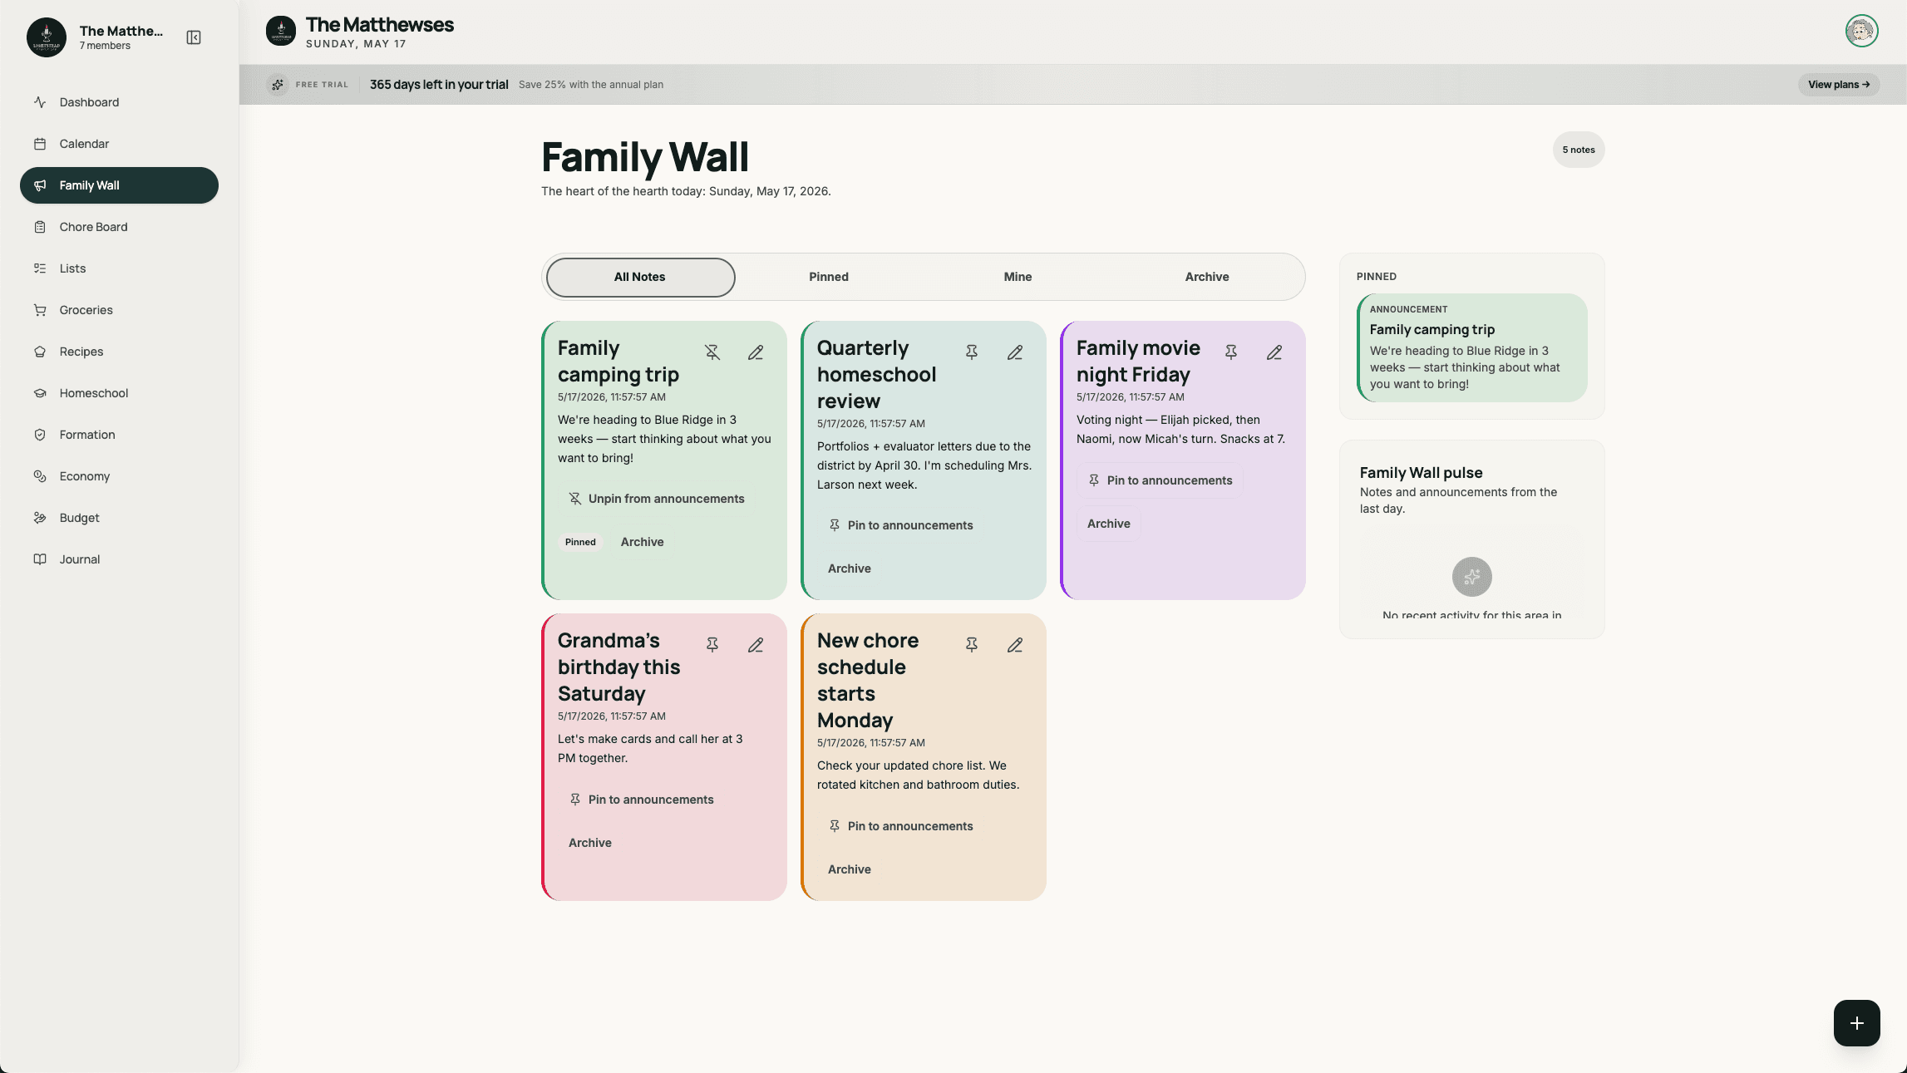Go to Chore Board in sidebar
1907x1073 pixels.
coord(119,227)
